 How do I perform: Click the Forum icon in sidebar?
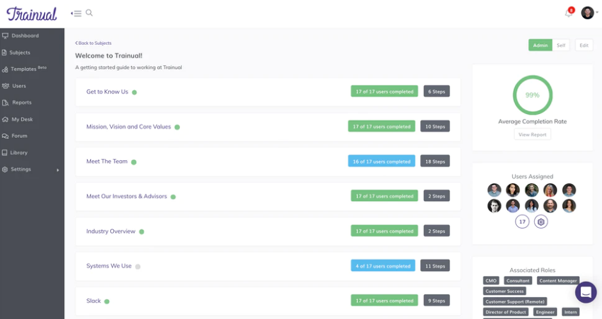click(5, 136)
